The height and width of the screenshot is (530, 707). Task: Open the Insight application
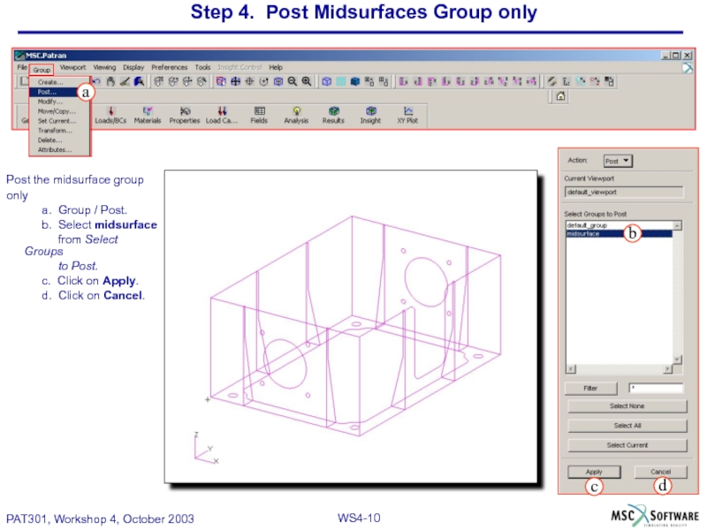coord(370,116)
